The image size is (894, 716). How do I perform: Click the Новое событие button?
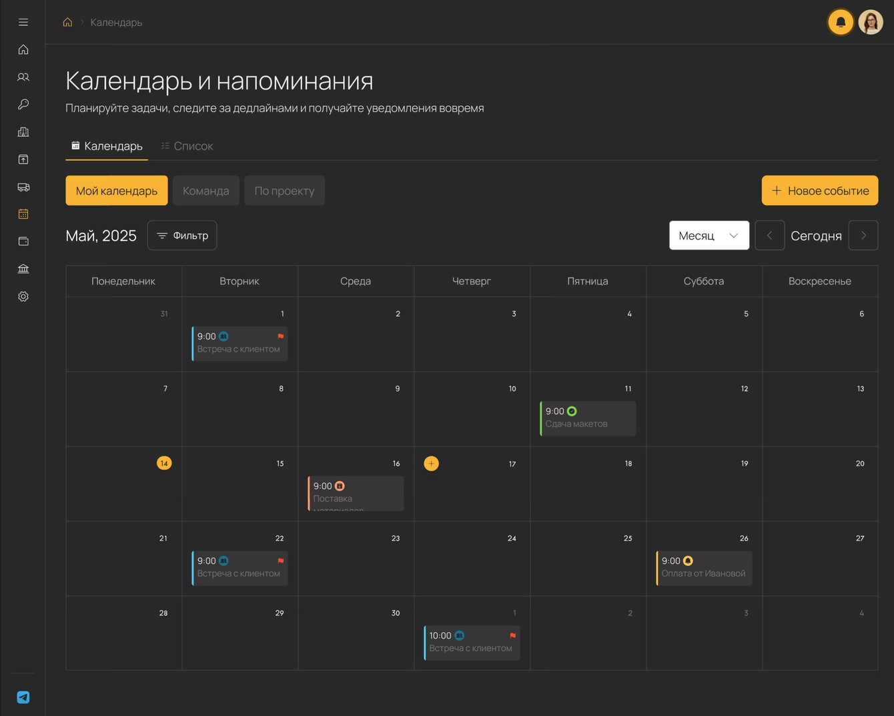click(820, 191)
